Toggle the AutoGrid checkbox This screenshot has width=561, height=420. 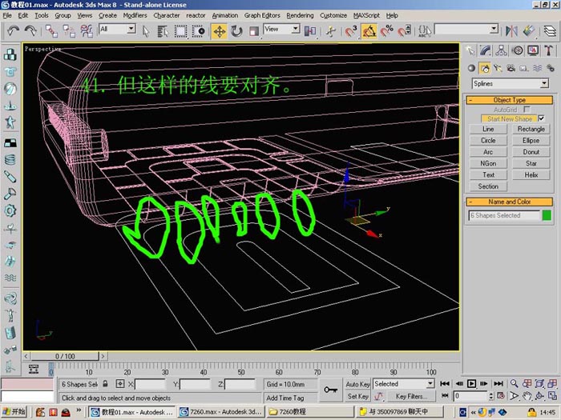527,110
